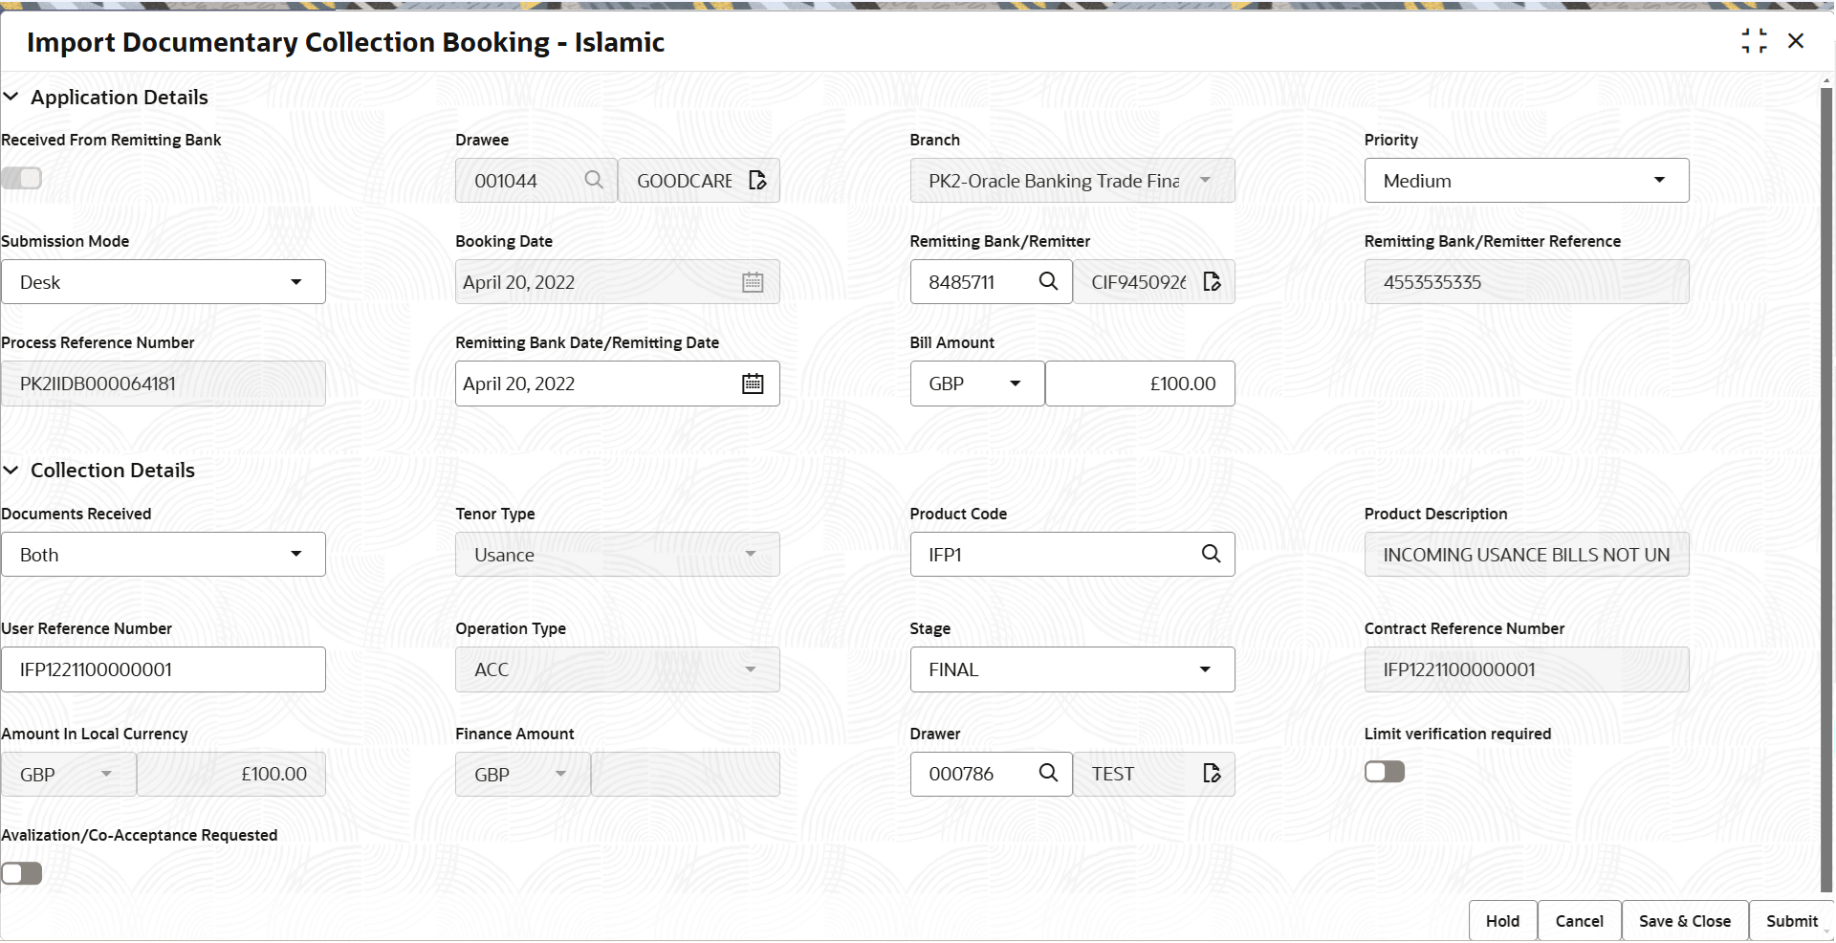Open the TEST drawer details document icon
Screen dimensions: 1836x943
click(1212, 773)
